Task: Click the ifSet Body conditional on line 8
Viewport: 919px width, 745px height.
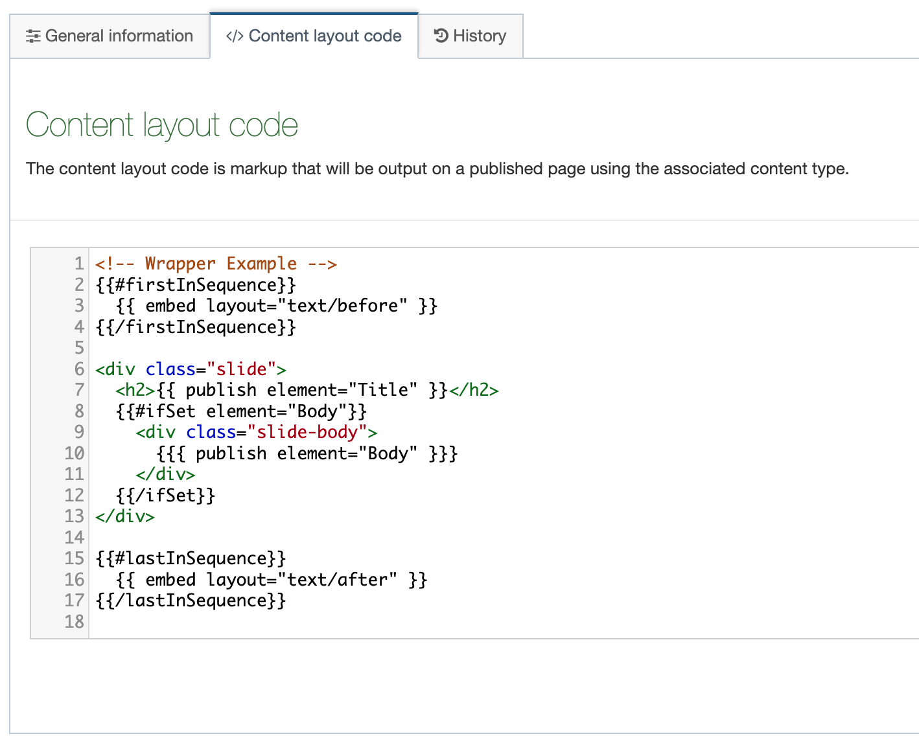Action: tap(241, 411)
